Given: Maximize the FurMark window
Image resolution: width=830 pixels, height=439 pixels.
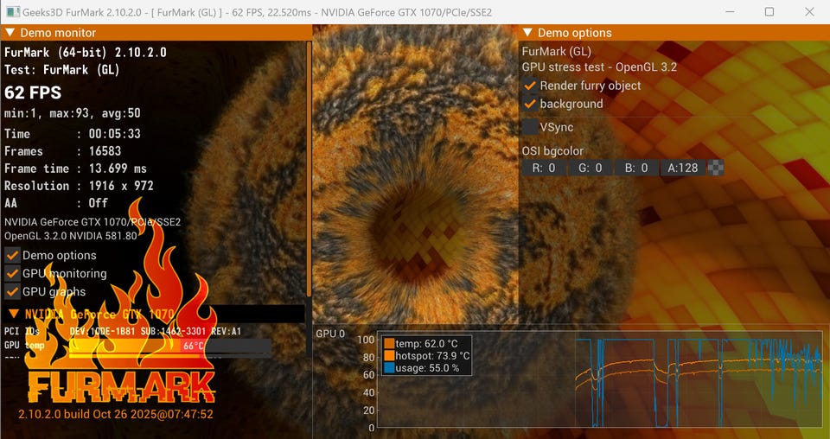Looking at the screenshot, I should [x=769, y=11].
